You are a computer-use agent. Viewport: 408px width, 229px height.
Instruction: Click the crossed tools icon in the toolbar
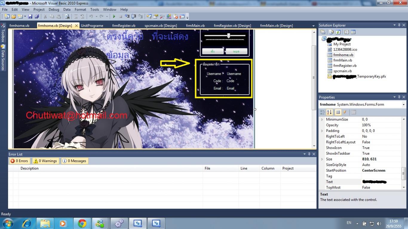(162, 16)
